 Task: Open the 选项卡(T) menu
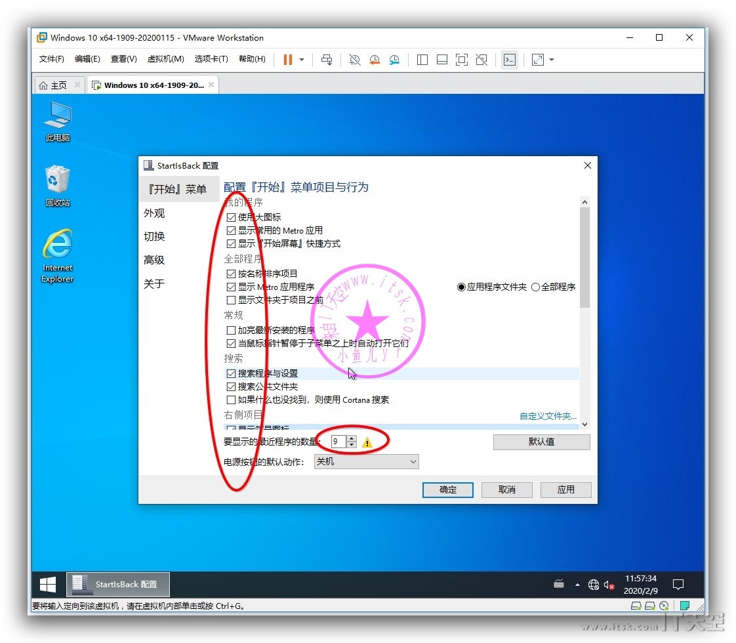click(211, 59)
